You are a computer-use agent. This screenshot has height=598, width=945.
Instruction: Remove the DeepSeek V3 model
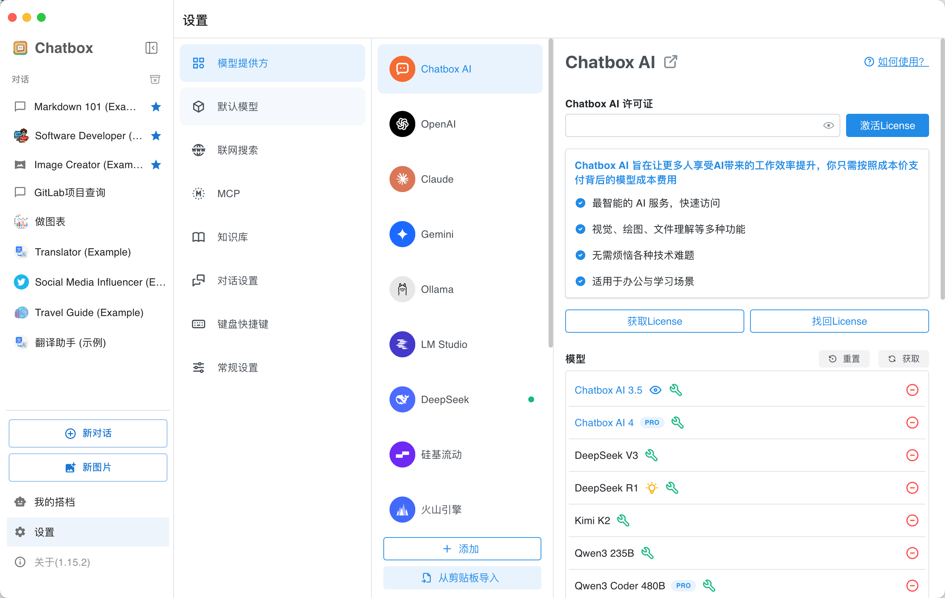[912, 455]
